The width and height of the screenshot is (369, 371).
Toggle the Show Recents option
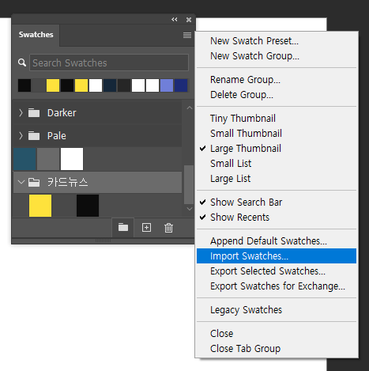[239, 218]
